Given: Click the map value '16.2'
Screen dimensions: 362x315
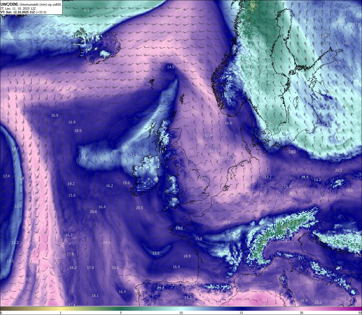Looking at the screenshot, I should 109,186.
